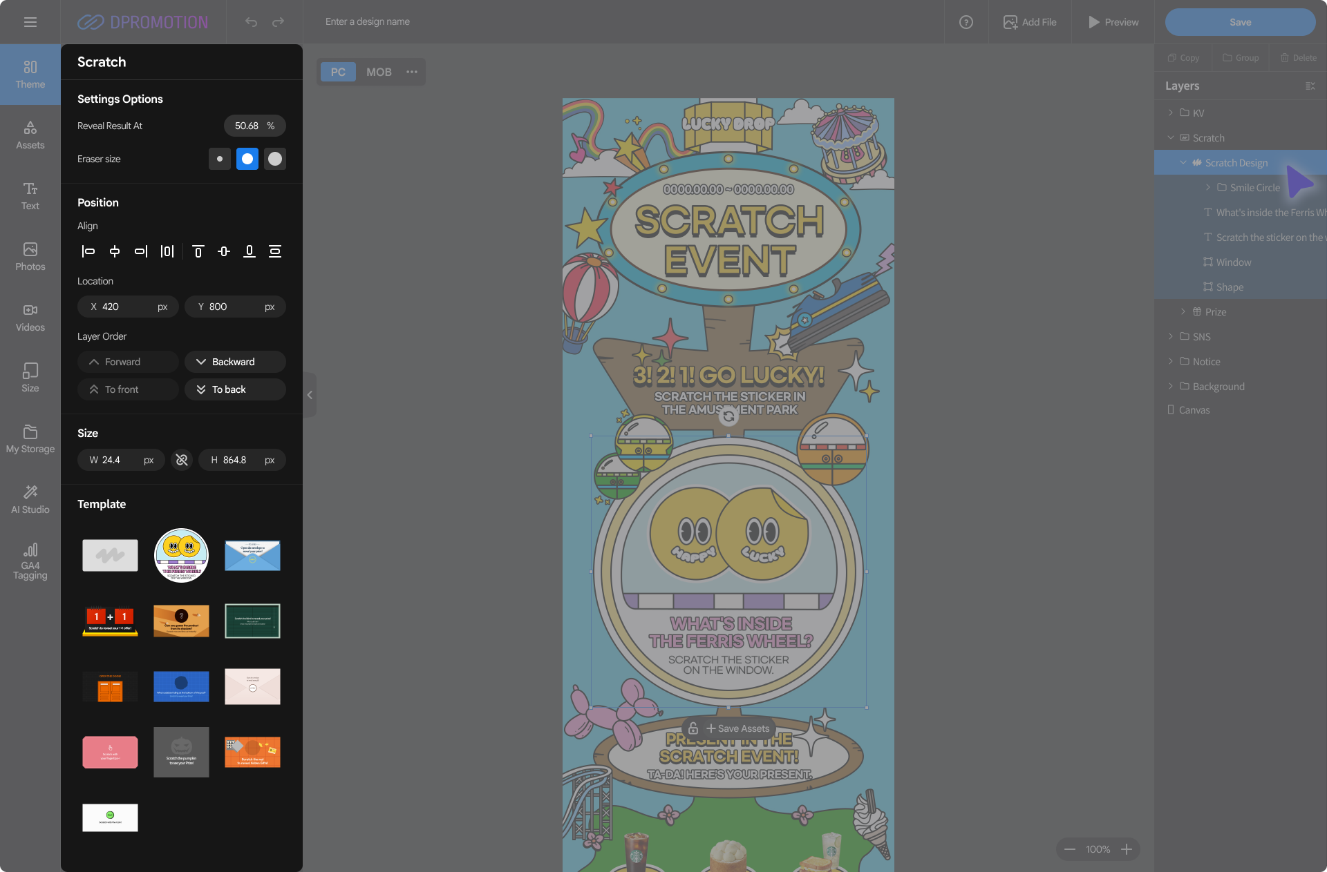Expand the Prize layer
This screenshot has height=872, width=1327.
[1183, 311]
